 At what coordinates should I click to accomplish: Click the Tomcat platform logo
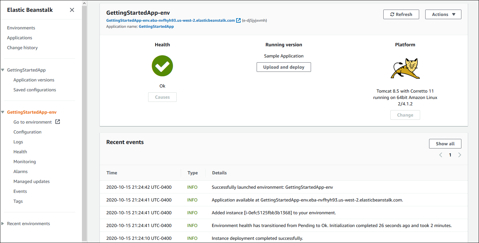405,68
